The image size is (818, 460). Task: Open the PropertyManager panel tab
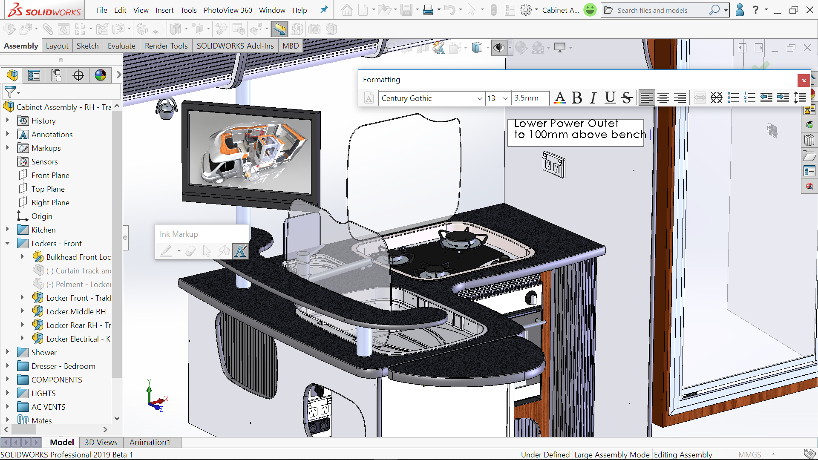click(34, 76)
